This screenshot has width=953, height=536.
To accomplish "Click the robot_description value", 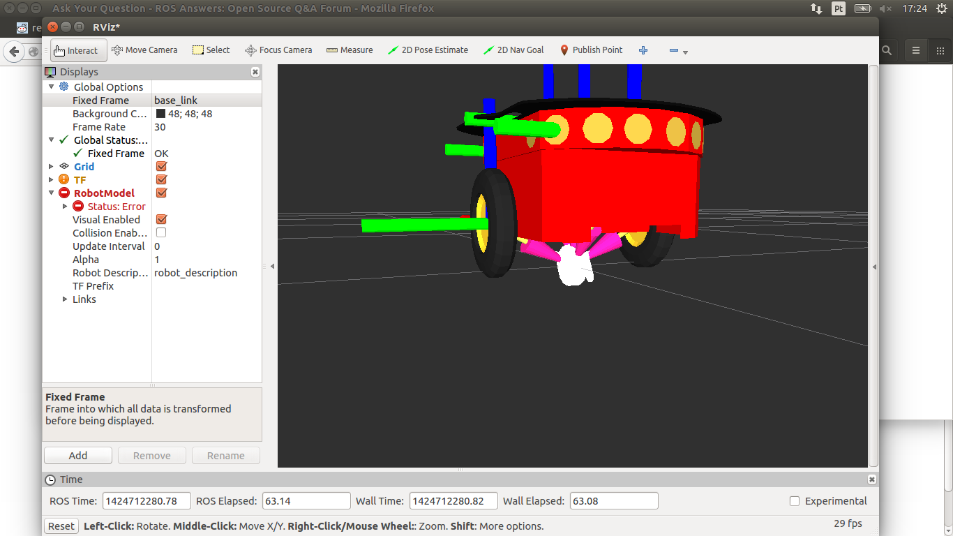I will tap(196, 272).
